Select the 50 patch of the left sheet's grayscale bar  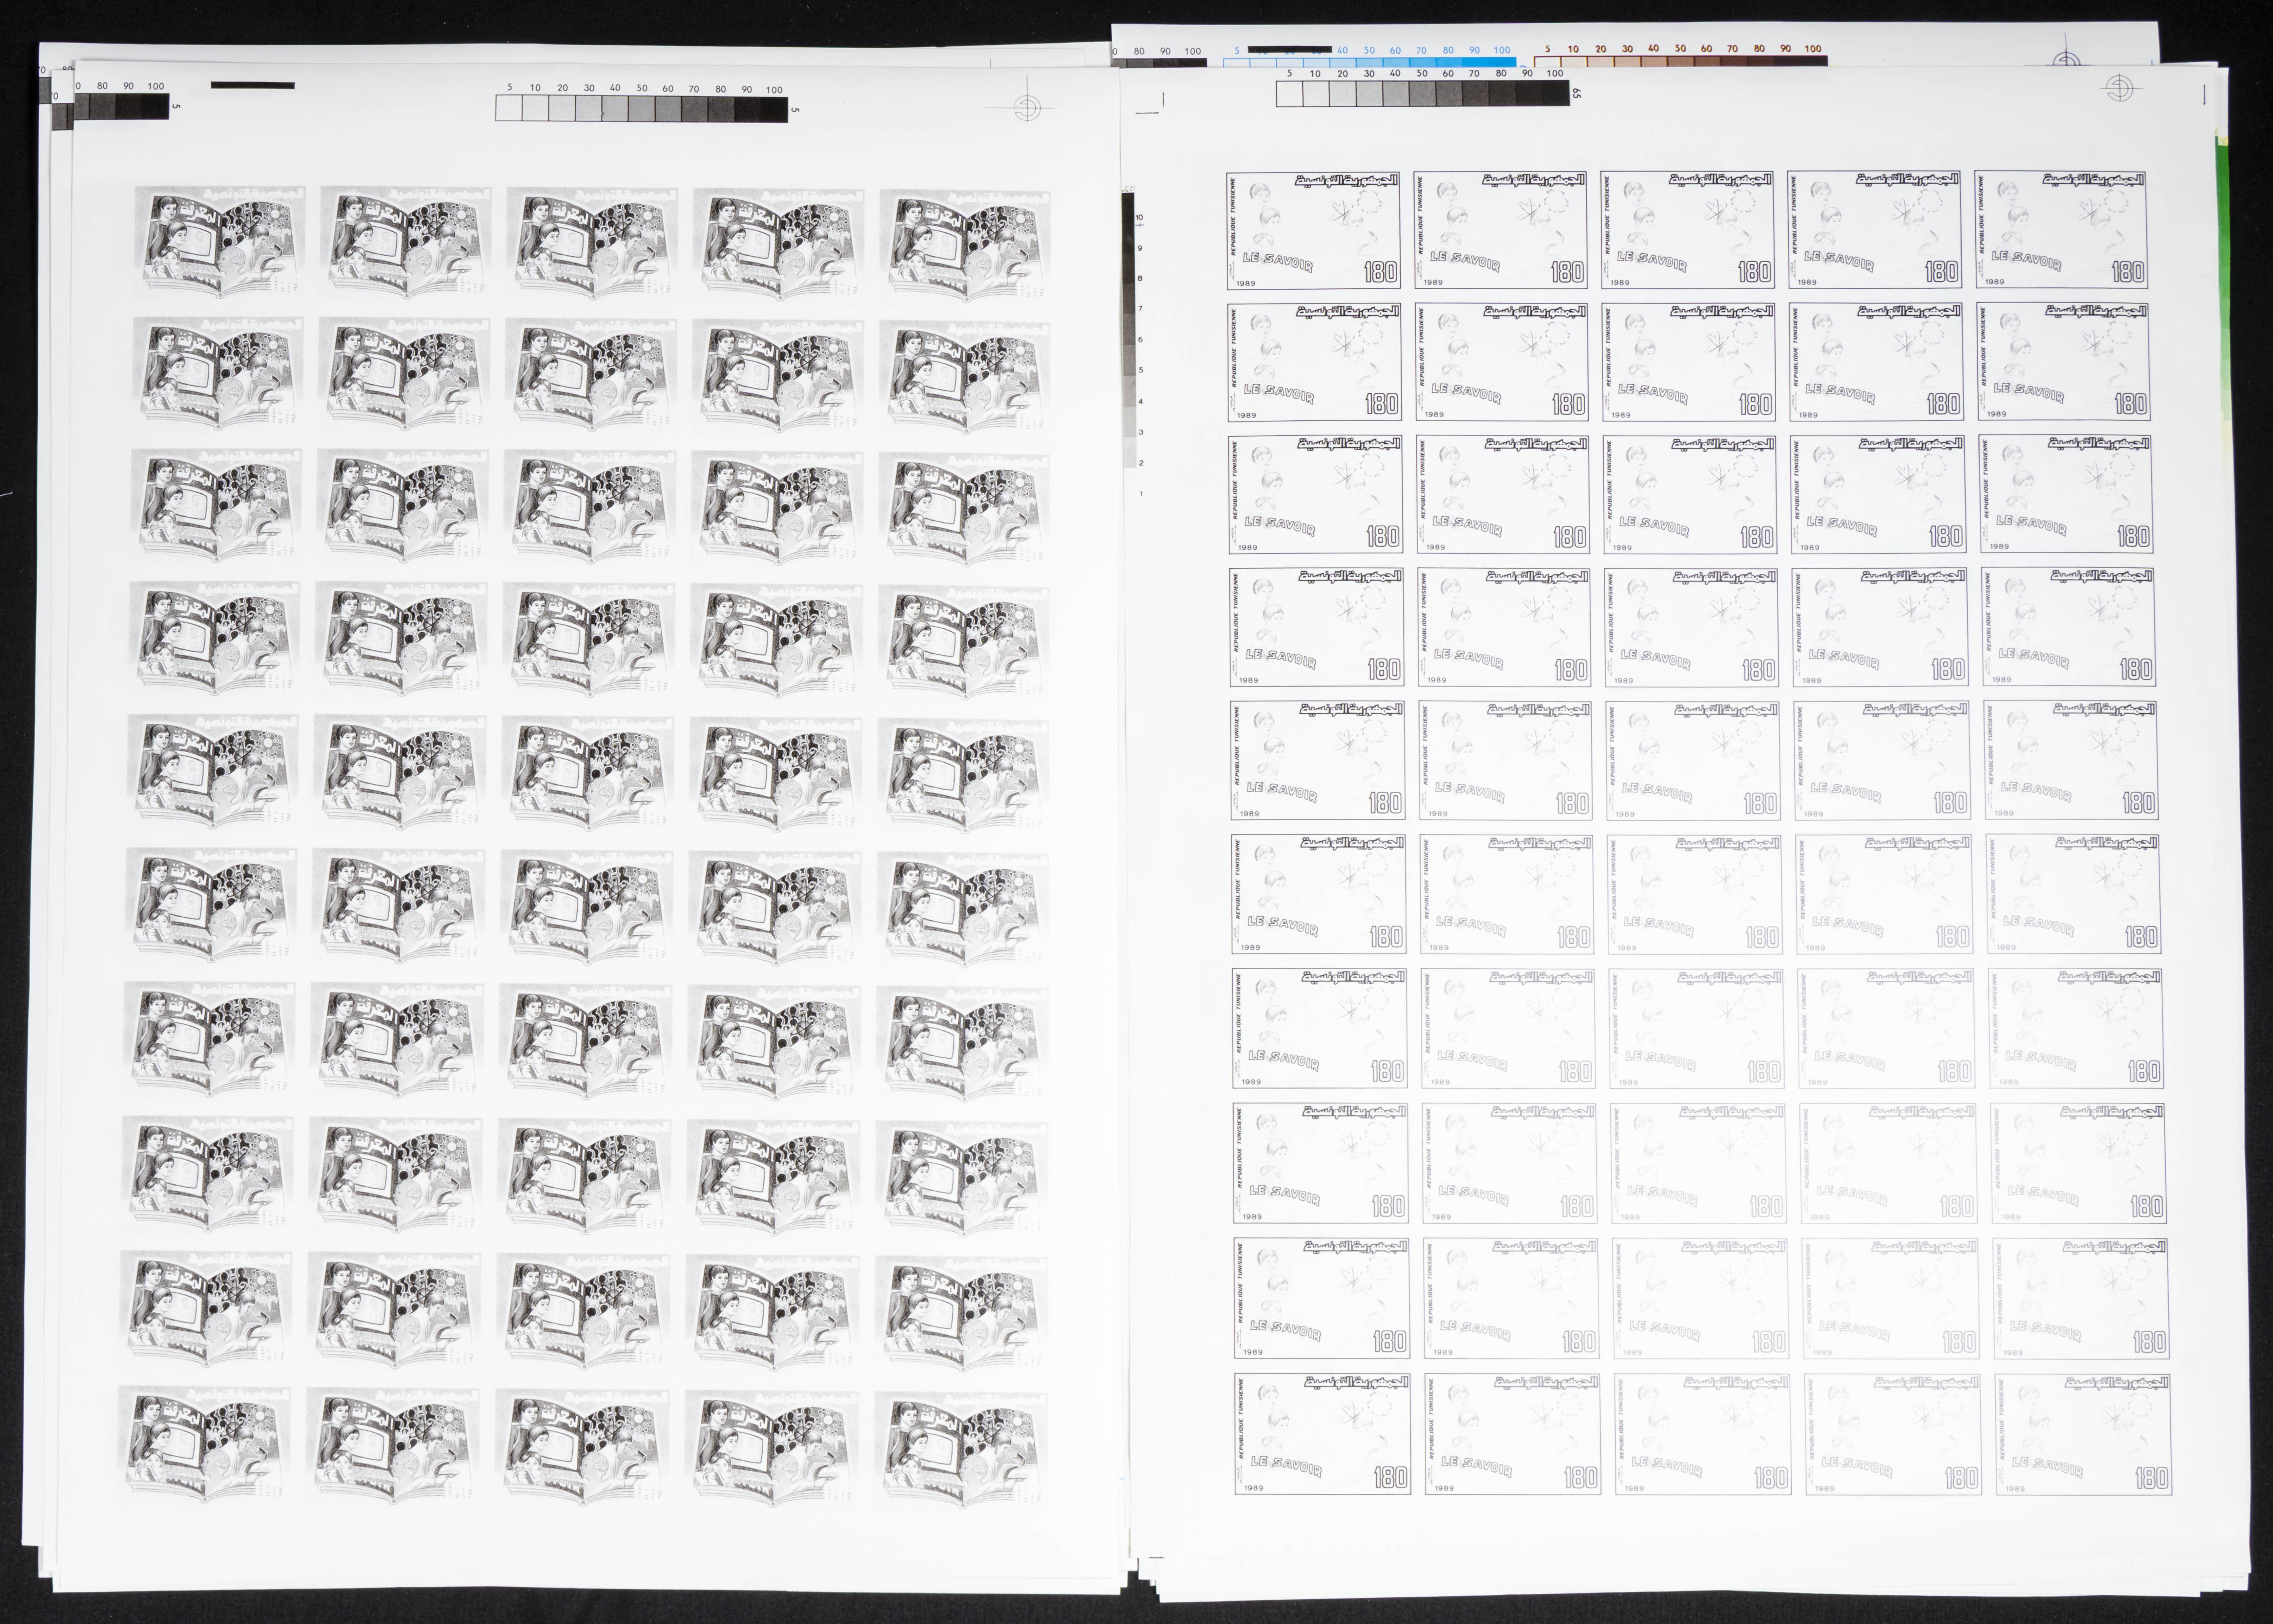[642, 110]
